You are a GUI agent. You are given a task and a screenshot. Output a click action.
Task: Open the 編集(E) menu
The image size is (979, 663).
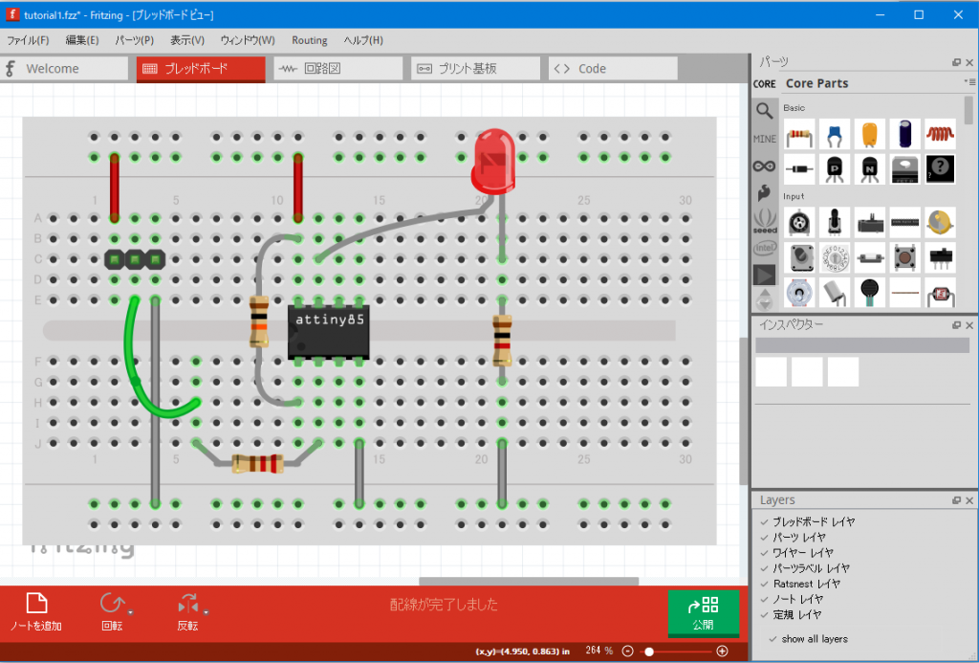(82, 40)
